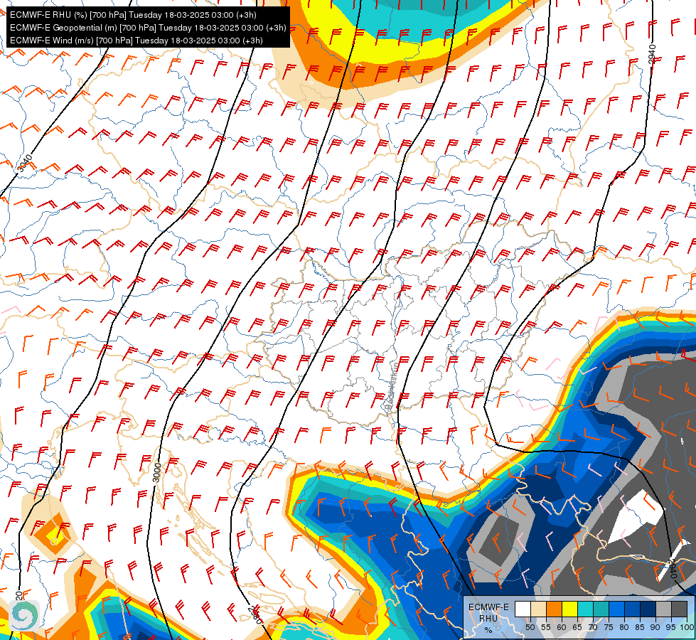The height and width of the screenshot is (640, 696).
Task: Click the % unit label in the legend
Action: 488,630
